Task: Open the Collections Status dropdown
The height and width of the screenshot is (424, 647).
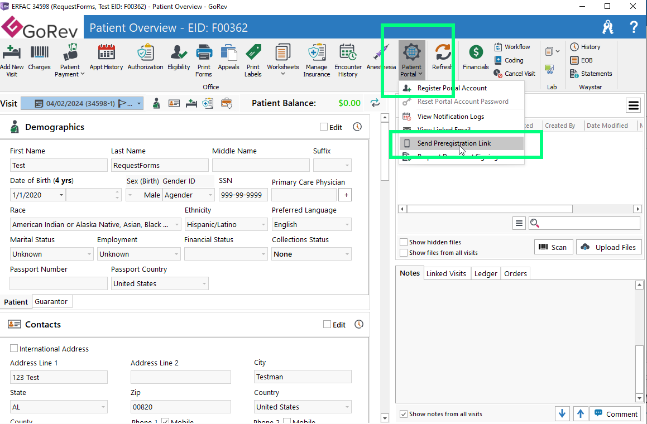Action: pyautogui.click(x=347, y=254)
